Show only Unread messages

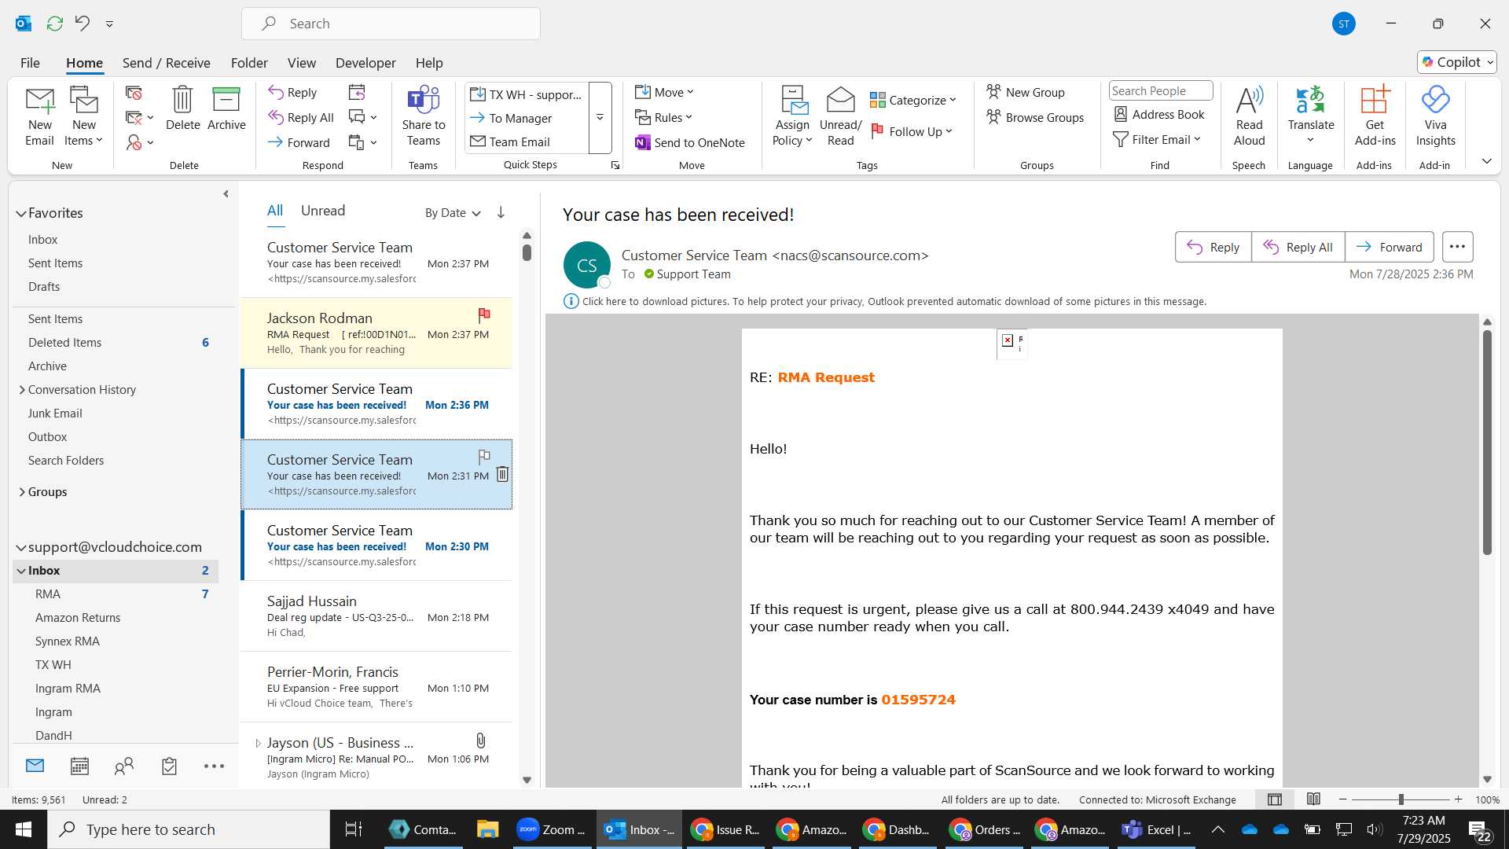(x=323, y=211)
